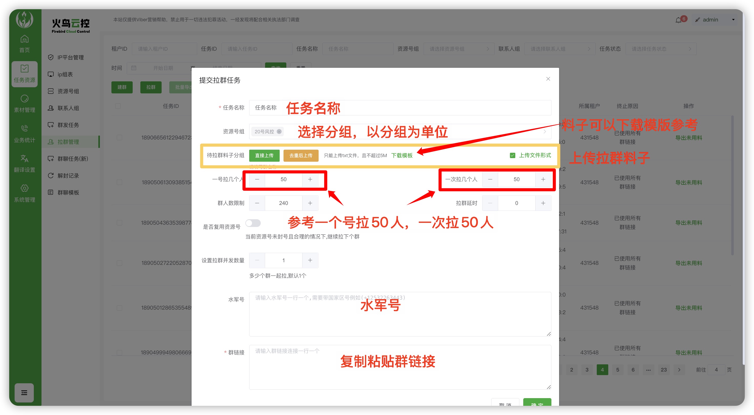Screen dimensions: 754x415
Task: Click the 下载模板 link
Action: 402,155
